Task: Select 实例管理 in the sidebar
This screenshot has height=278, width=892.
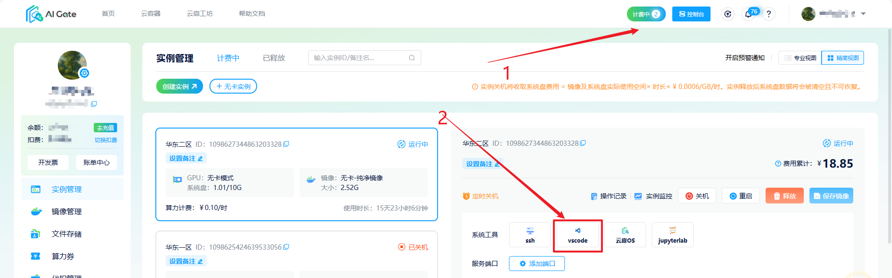Action: (72, 189)
